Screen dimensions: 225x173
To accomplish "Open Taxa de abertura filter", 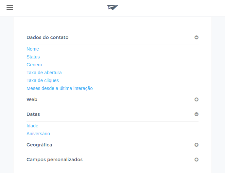I will pos(44,73).
